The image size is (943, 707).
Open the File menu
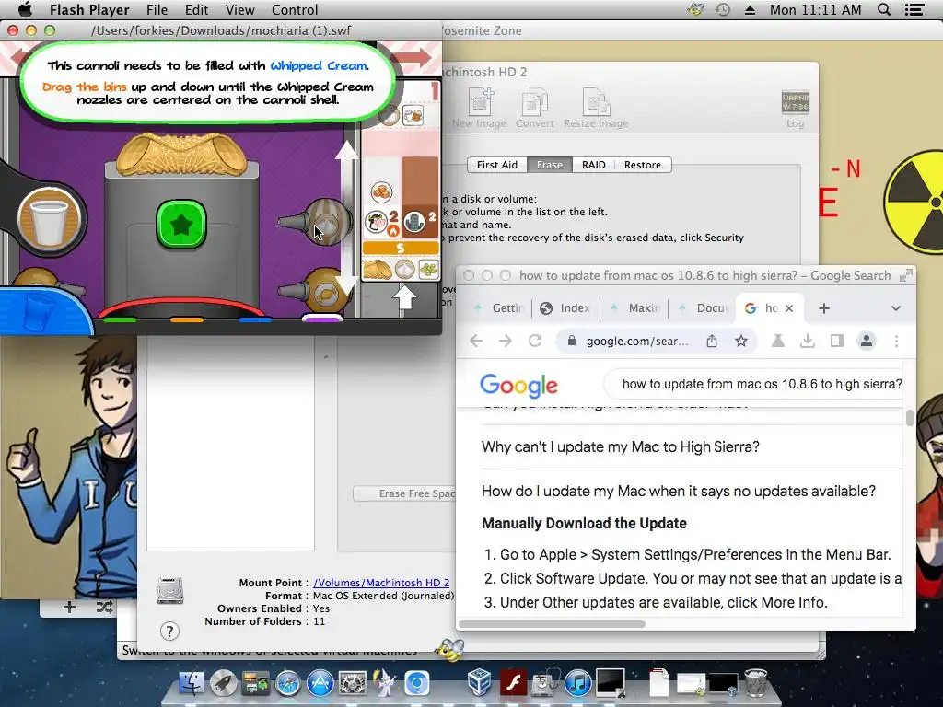157,9
